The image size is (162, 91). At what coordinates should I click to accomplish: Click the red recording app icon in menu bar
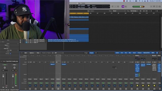click(124, 1)
